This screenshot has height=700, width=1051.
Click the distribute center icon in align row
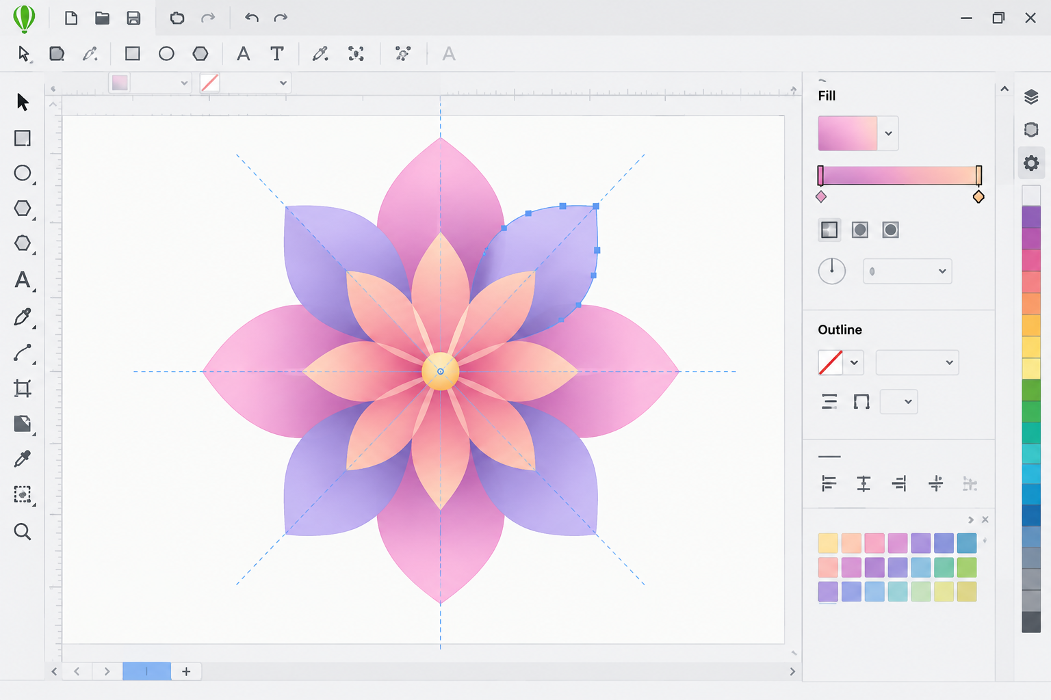click(935, 484)
